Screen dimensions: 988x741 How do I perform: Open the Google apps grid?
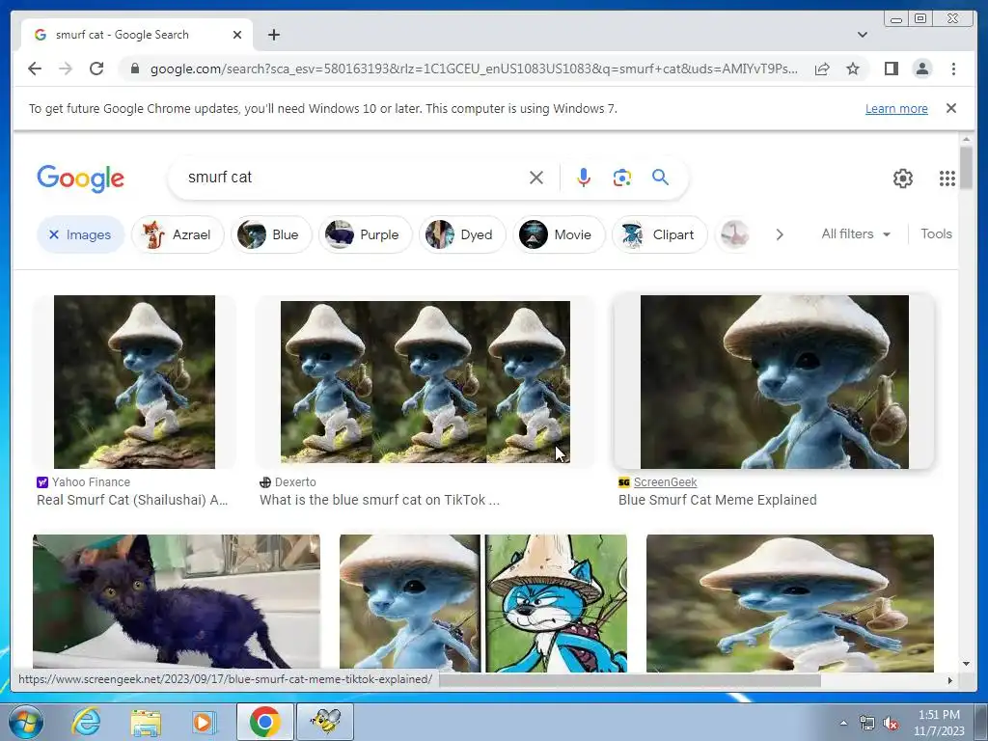coord(947,178)
